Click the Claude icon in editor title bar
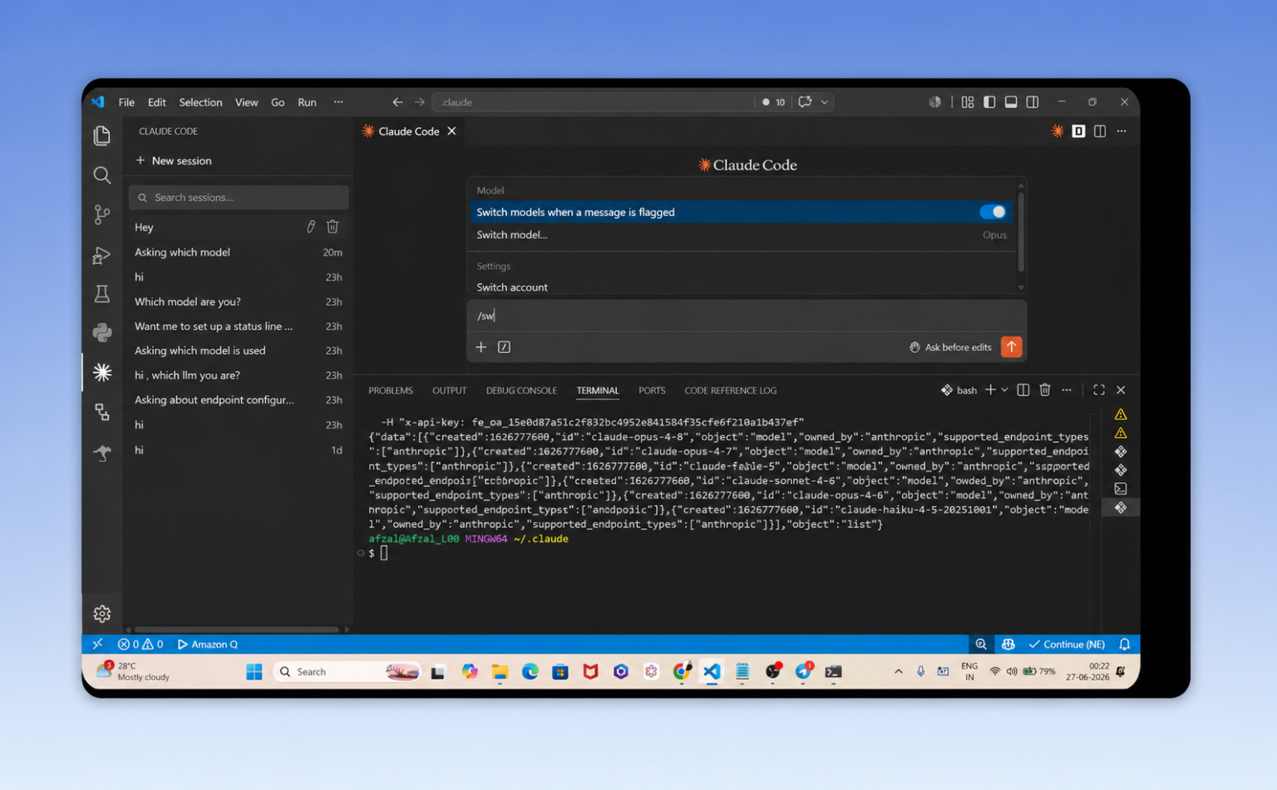The image size is (1277, 790). coord(1057,131)
